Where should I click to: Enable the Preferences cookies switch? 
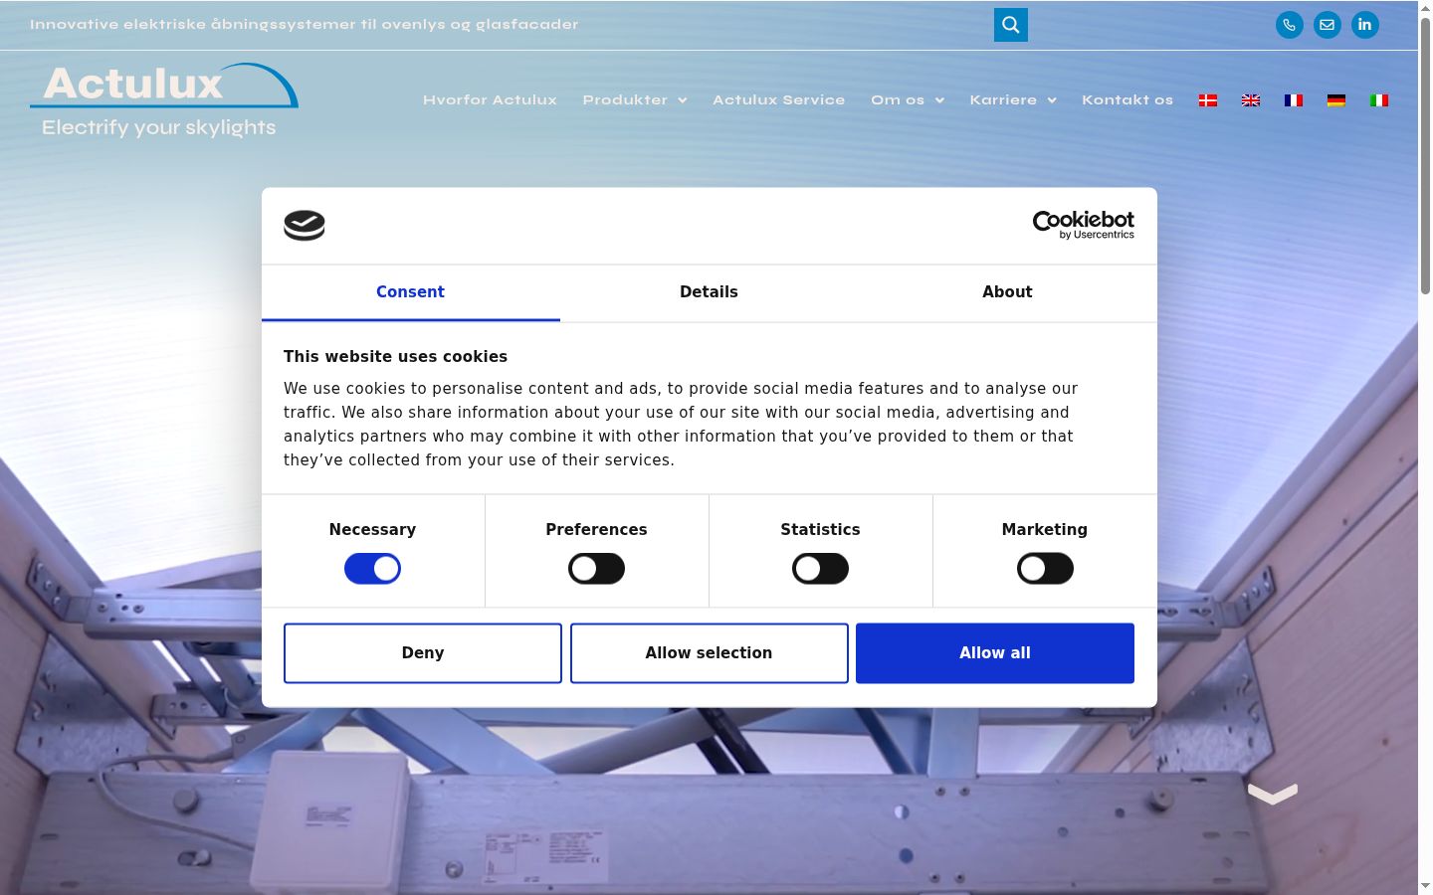click(596, 569)
